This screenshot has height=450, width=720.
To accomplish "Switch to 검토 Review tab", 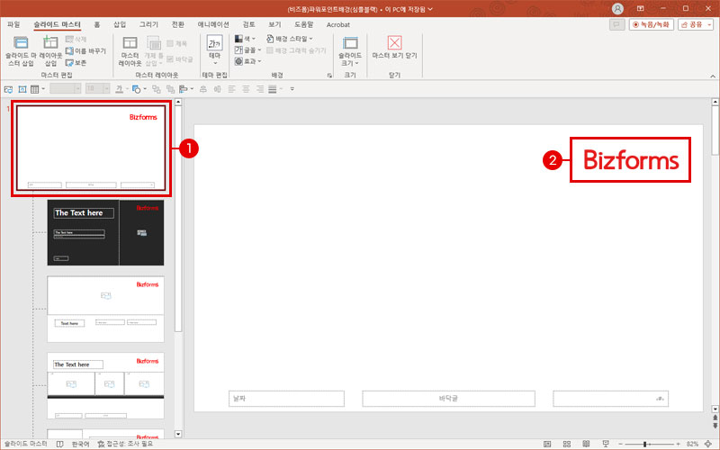I will (249, 24).
